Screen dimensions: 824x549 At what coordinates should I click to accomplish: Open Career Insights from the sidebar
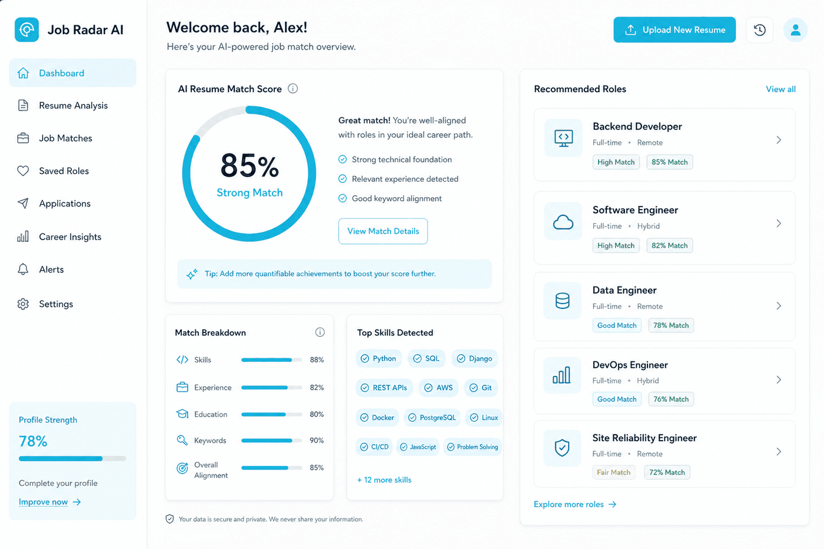72,237
